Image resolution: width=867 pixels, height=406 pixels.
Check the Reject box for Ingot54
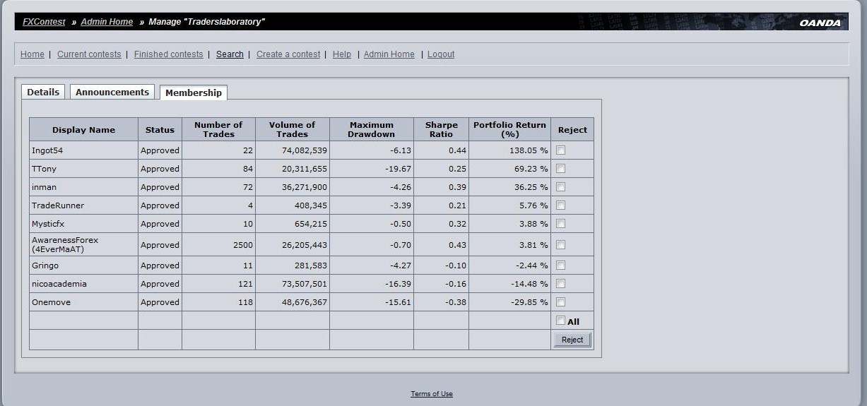[x=560, y=150]
